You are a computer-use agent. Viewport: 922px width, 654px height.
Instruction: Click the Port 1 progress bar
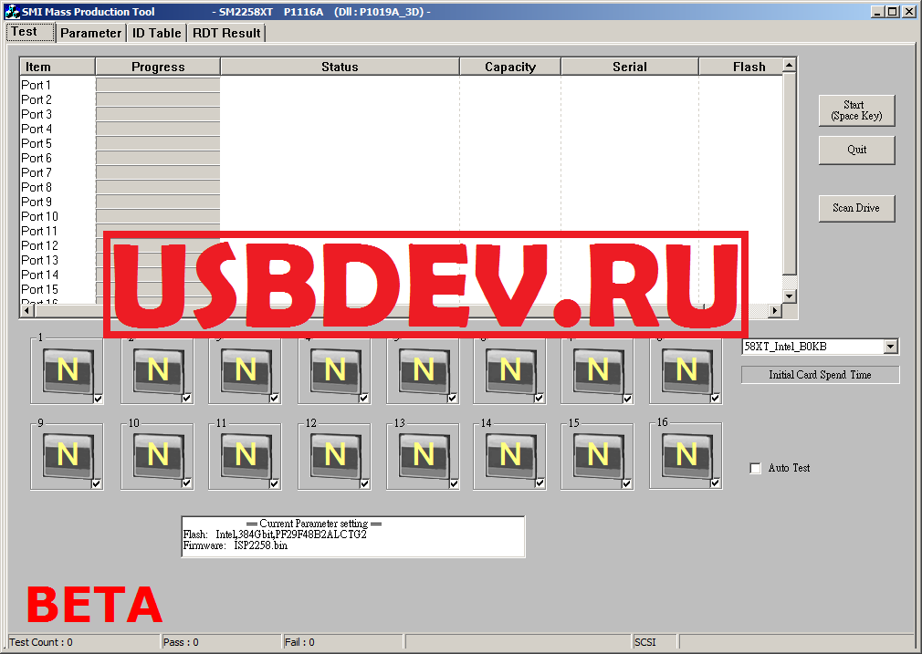pyautogui.click(x=158, y=85)
